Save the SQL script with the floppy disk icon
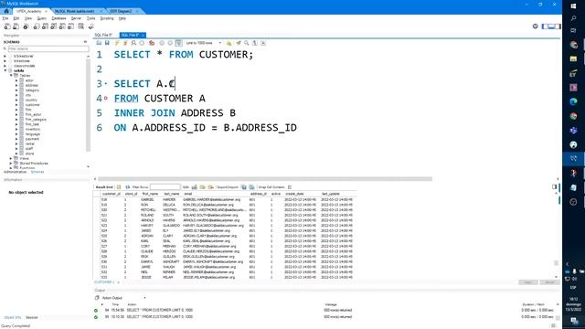The image size is (585, 329). [107, 43]
